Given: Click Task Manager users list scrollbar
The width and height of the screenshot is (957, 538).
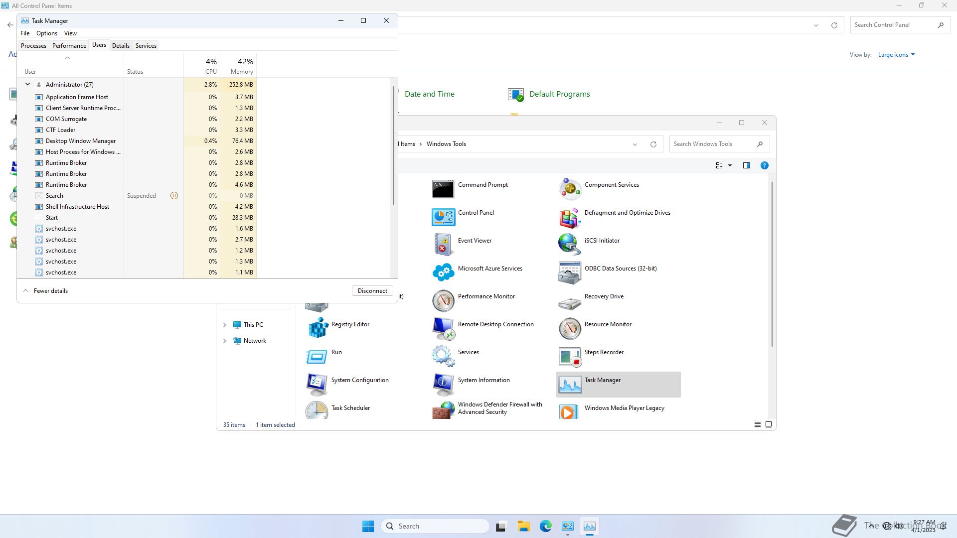Looking at the screenshot, I should click(394, 145).
